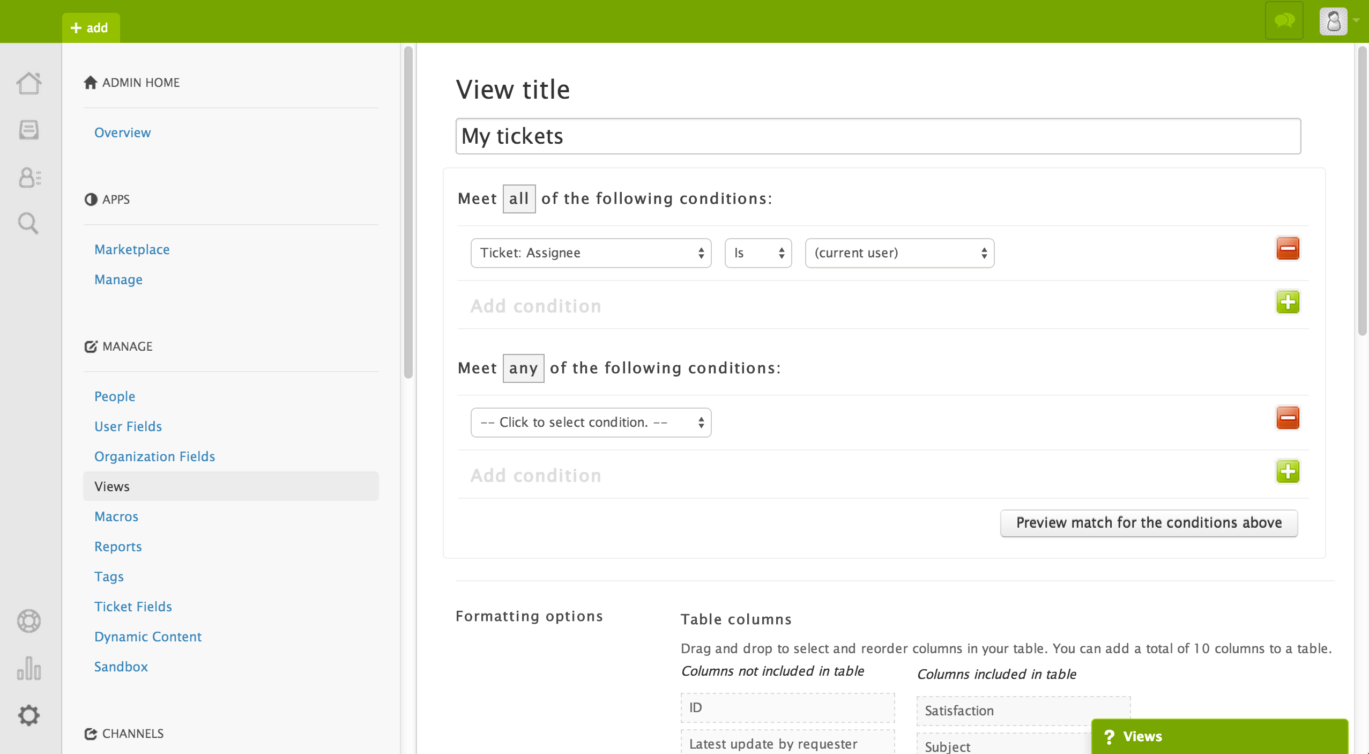Open Dynamic Content settings
1369x754 pixels.
point(148,637)
